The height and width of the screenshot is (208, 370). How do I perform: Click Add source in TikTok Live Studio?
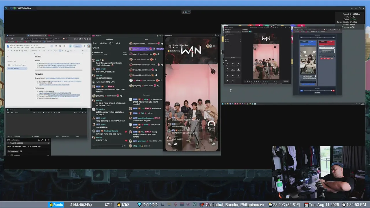click(233, 57)
